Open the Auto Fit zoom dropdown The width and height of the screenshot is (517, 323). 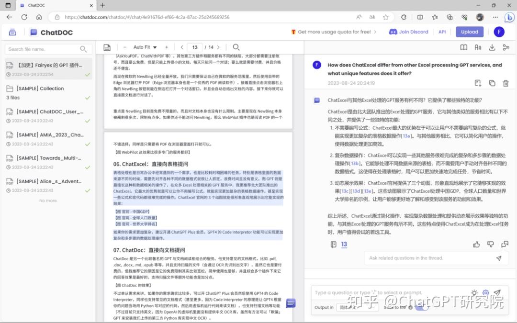pos(145,47)
